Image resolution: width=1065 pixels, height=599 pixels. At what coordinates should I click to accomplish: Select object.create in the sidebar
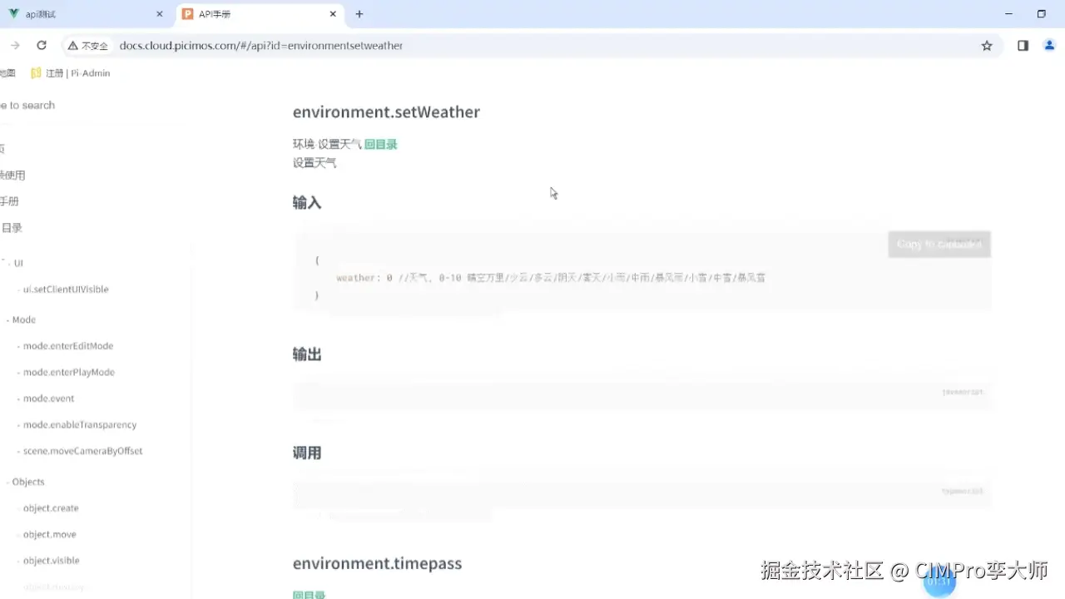(50, 507)
